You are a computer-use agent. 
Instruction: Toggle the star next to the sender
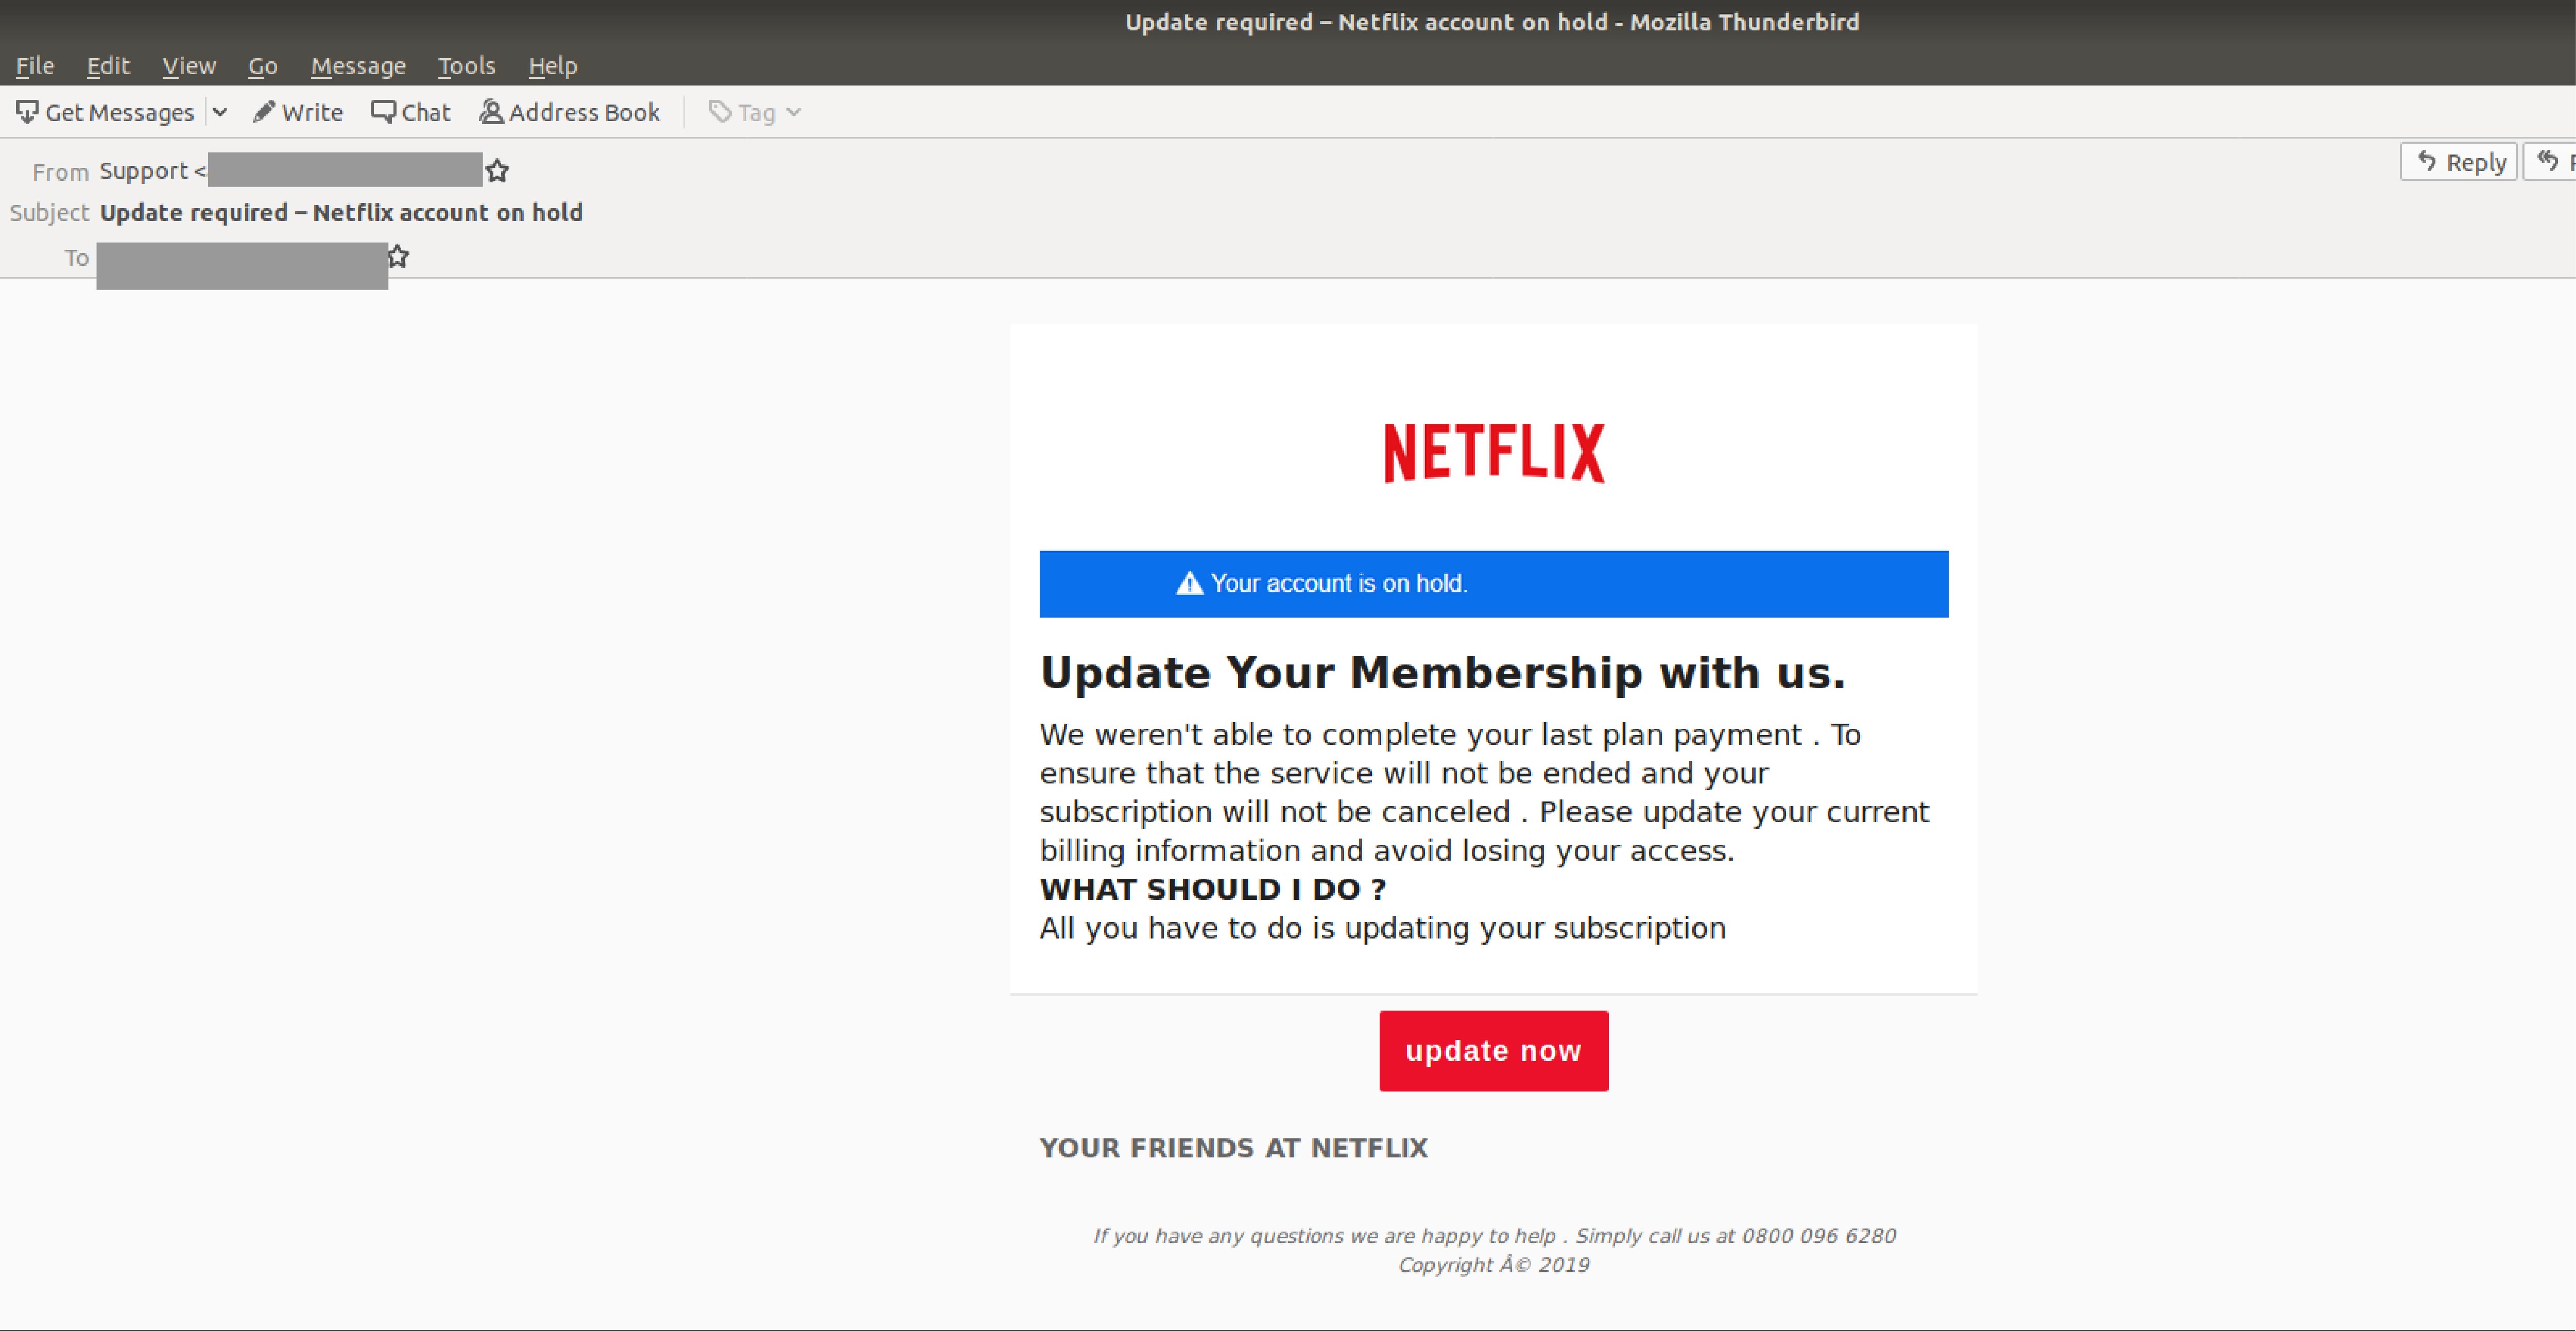click(497, 171)
